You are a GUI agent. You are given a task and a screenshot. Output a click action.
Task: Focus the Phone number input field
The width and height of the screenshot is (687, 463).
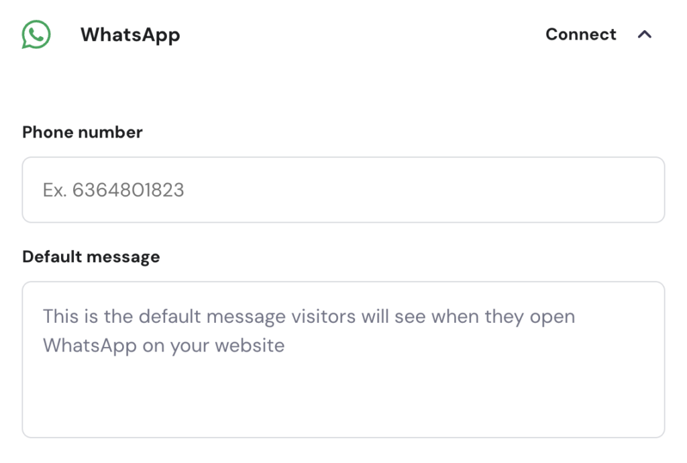coord(343,190)
